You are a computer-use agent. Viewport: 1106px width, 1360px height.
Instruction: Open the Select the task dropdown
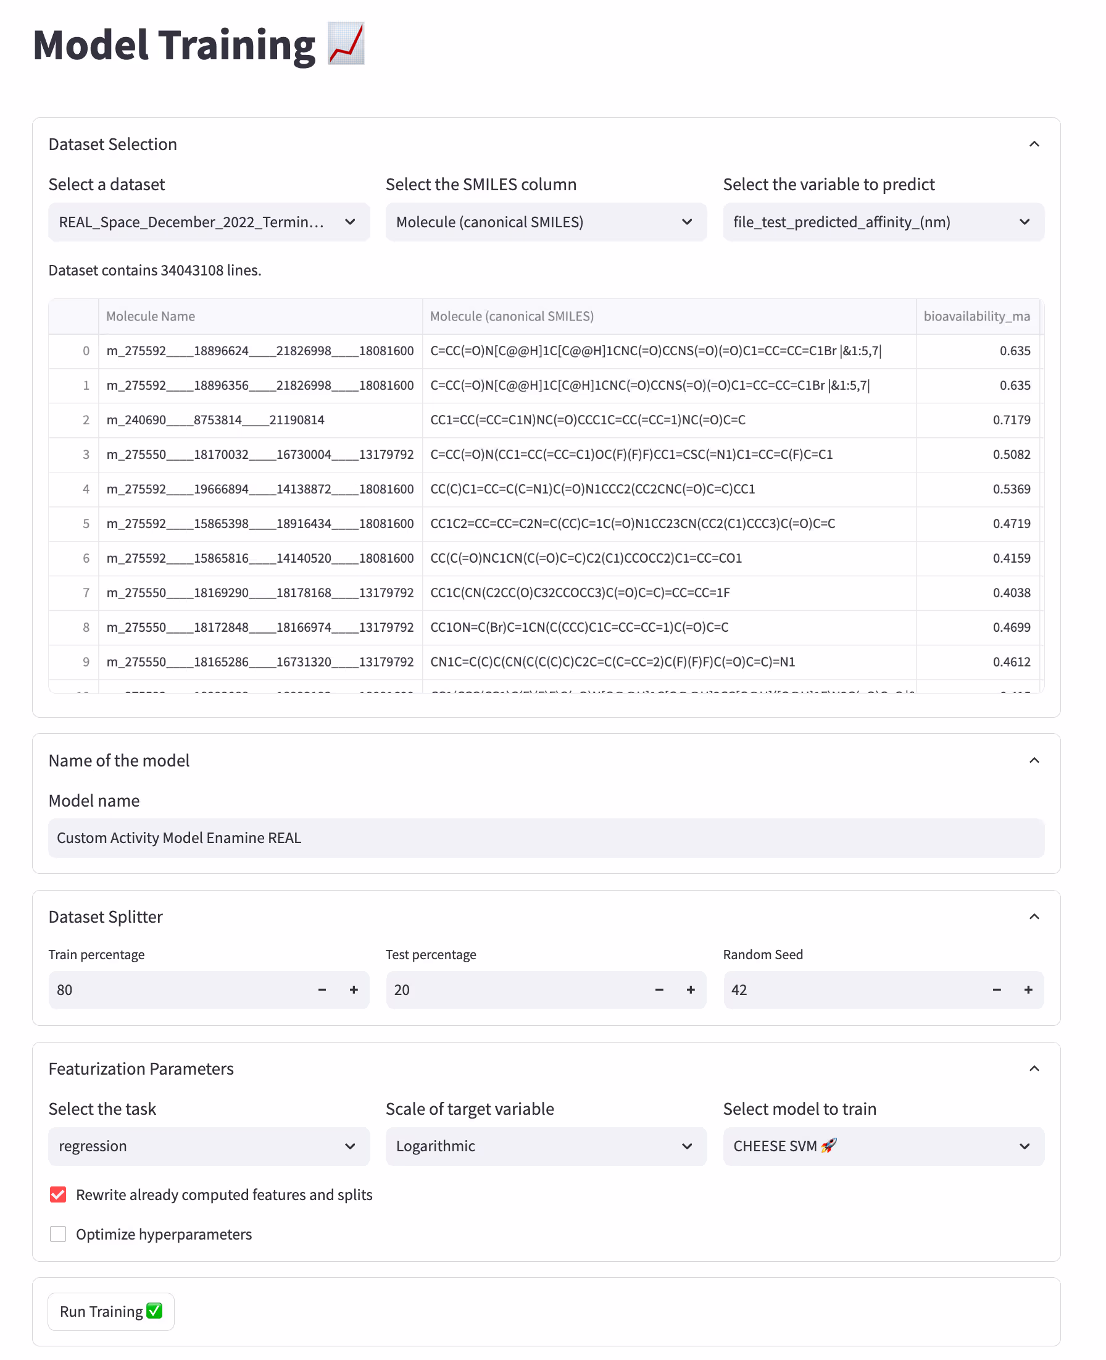[x=209, y=1146]
